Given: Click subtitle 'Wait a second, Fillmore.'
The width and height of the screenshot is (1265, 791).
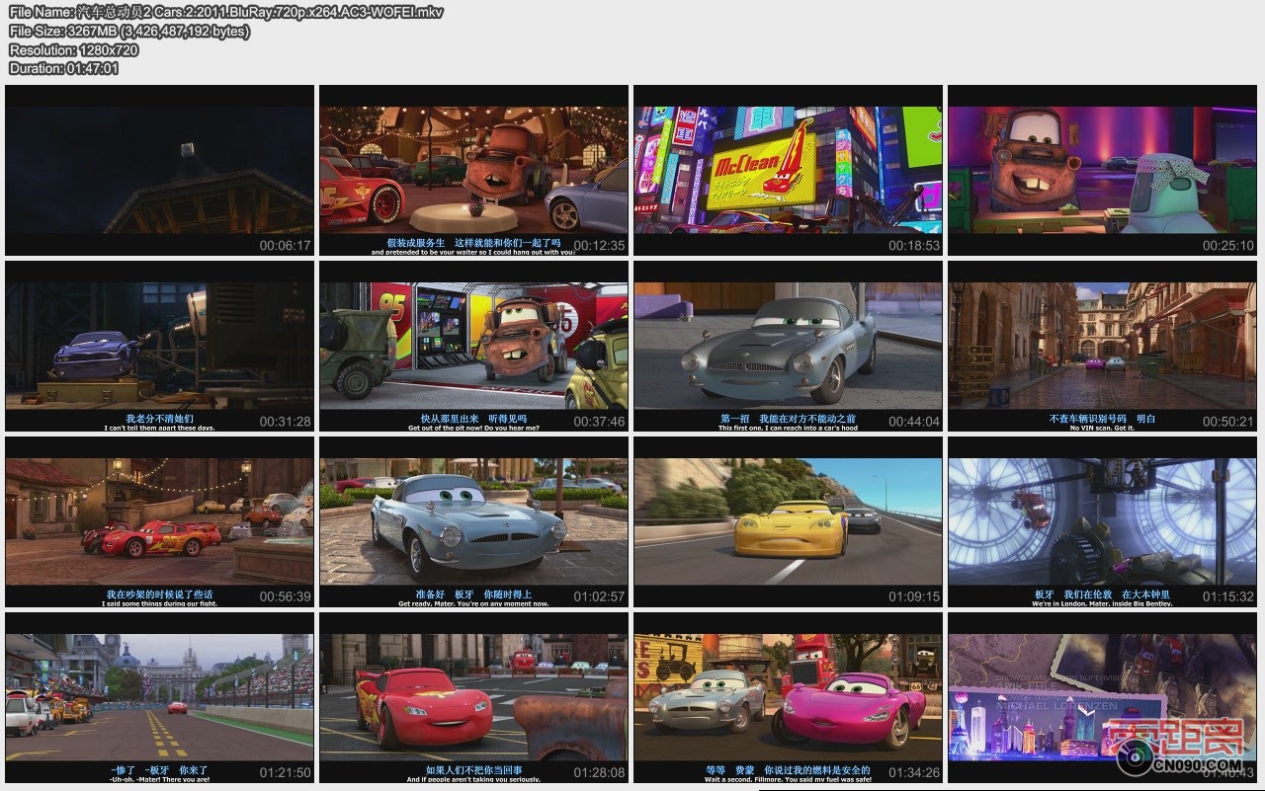Looking at the screenshot, I should coord(744,780).
